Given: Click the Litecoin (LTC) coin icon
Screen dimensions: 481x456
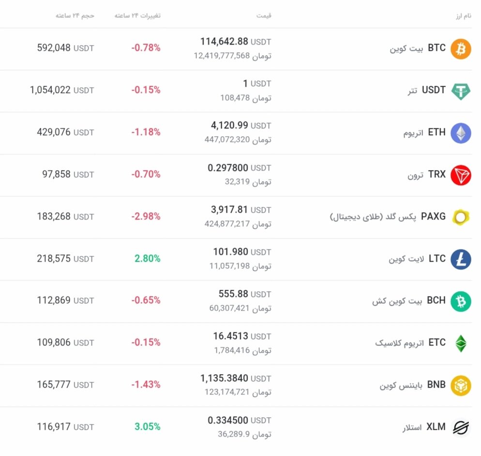Looking at the screenshot, I should pyautogui.click(x=460, y=259).
